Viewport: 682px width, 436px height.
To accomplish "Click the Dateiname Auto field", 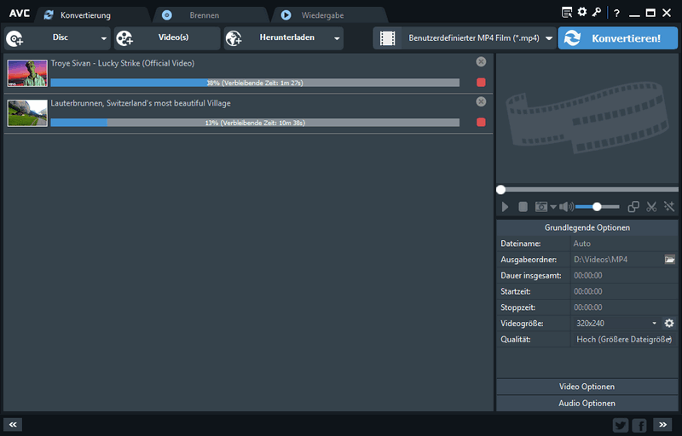I will (x=624, y=244).
